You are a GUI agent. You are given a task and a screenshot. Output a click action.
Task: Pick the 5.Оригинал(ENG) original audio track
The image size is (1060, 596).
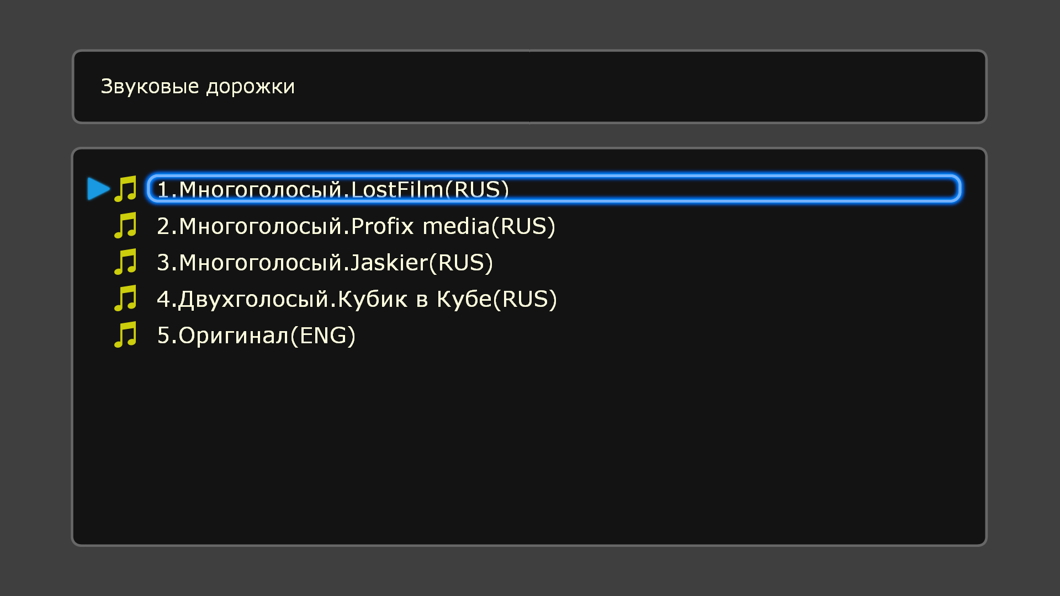256,336
